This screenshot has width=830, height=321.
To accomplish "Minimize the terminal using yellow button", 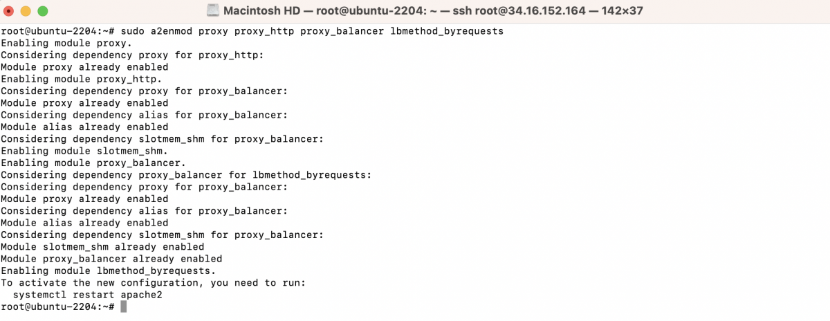I will 27,11.
